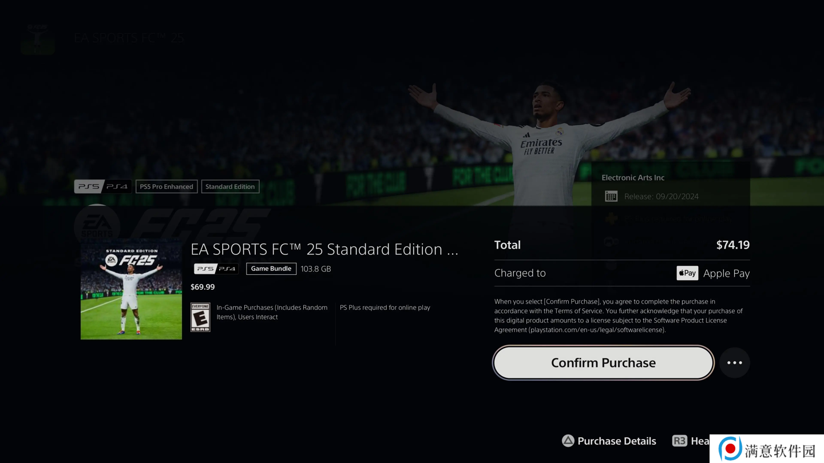Image resolution: width=824 pixels, height=463 pixels.
Task: Click the Game Bundle label
Action: coord(271,269)
